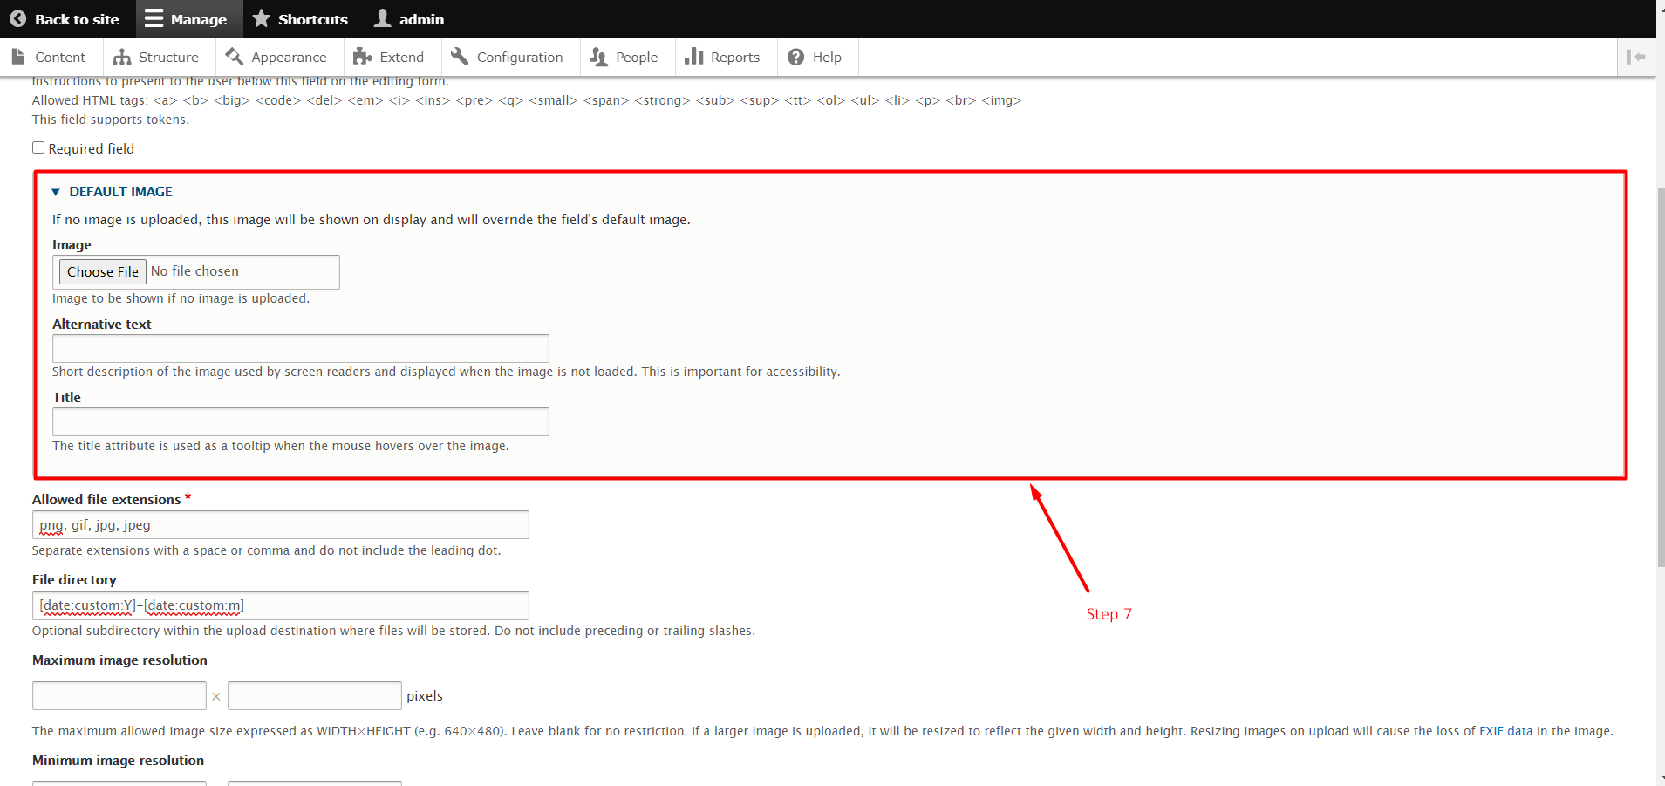Follow the EXIF data link
The height and width of the screenshot is (786, 1665).
tap(1505, 731)
